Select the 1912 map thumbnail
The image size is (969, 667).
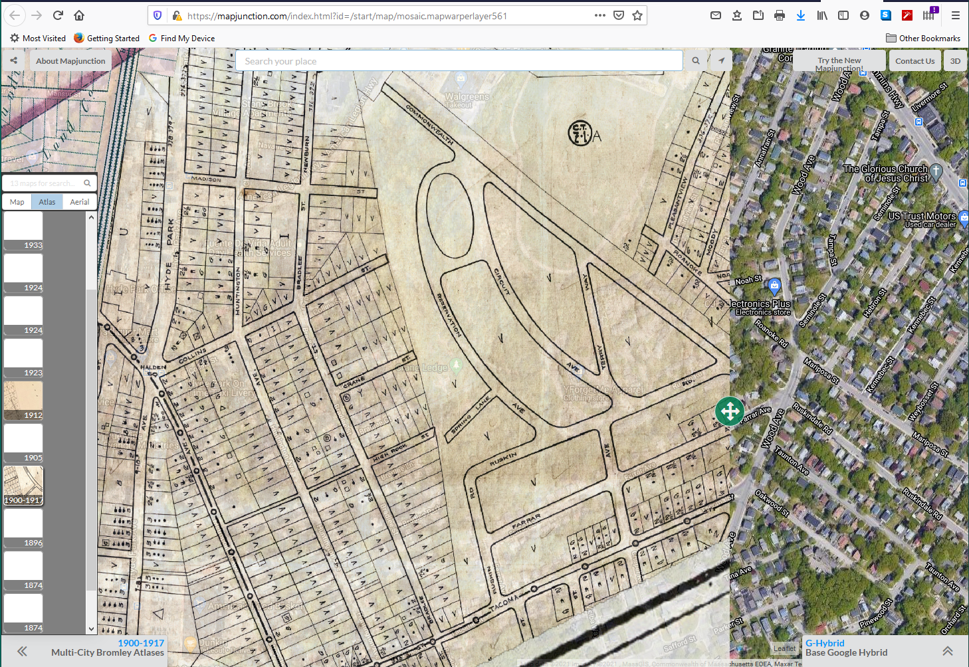[23, 400]
